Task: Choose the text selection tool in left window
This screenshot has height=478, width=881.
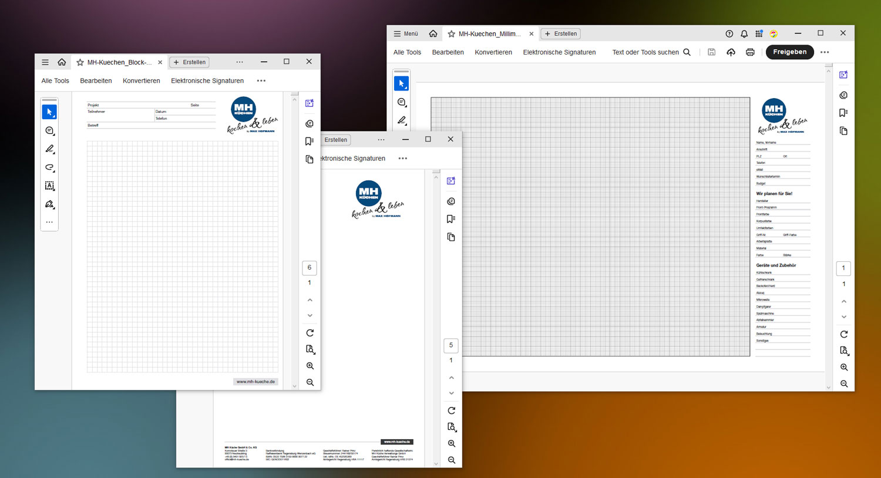Action: pos(50,186)
